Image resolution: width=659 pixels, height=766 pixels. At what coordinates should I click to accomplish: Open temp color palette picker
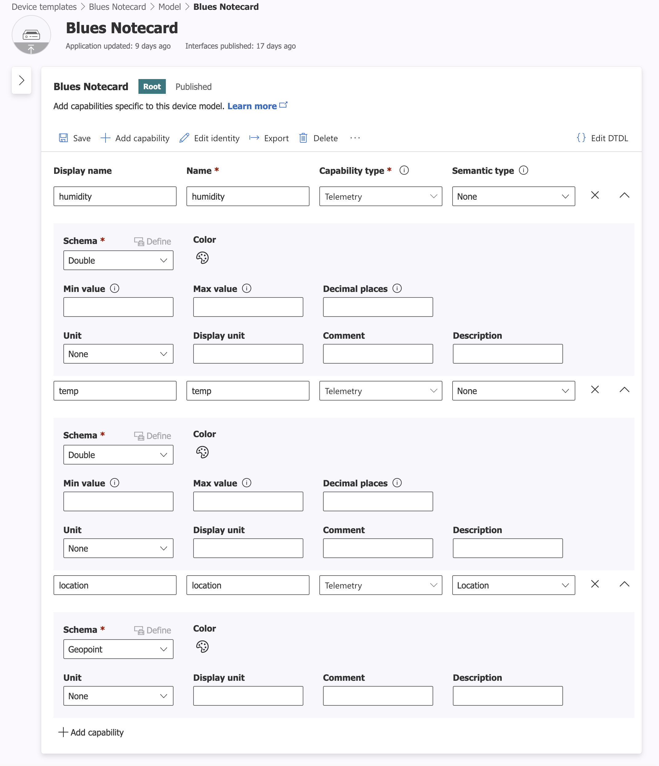coord(202,452)
